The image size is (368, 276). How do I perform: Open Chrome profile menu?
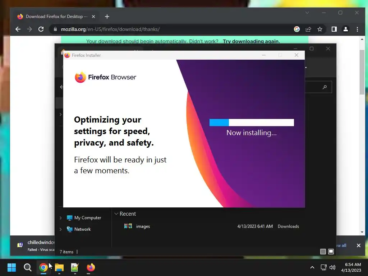pyautogui.click(x=345, y=29)
